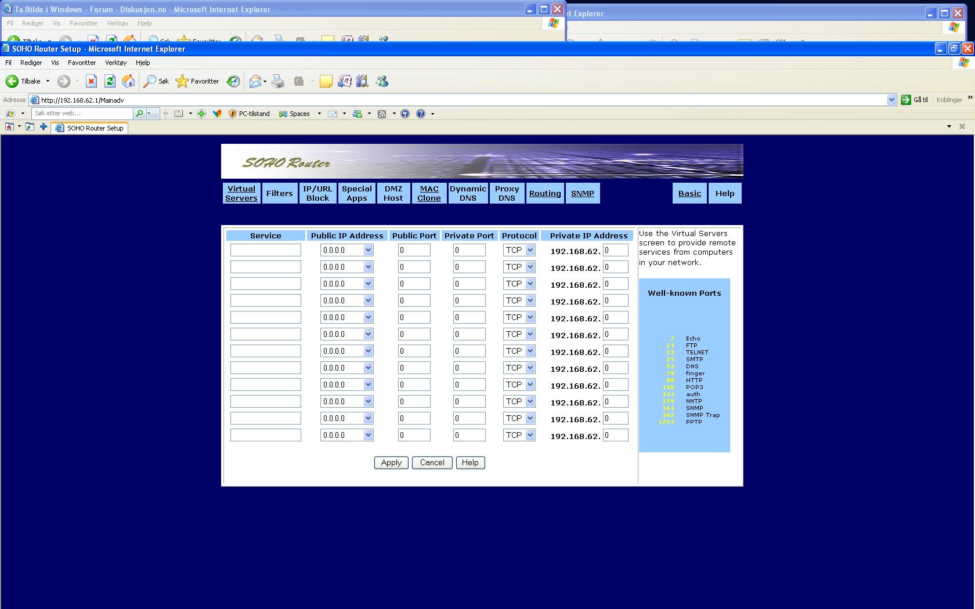Image resolution: width=975 pixels, height=609 pixels.
Task: Open Favoritter with the star icon
Action: (197, 81)
